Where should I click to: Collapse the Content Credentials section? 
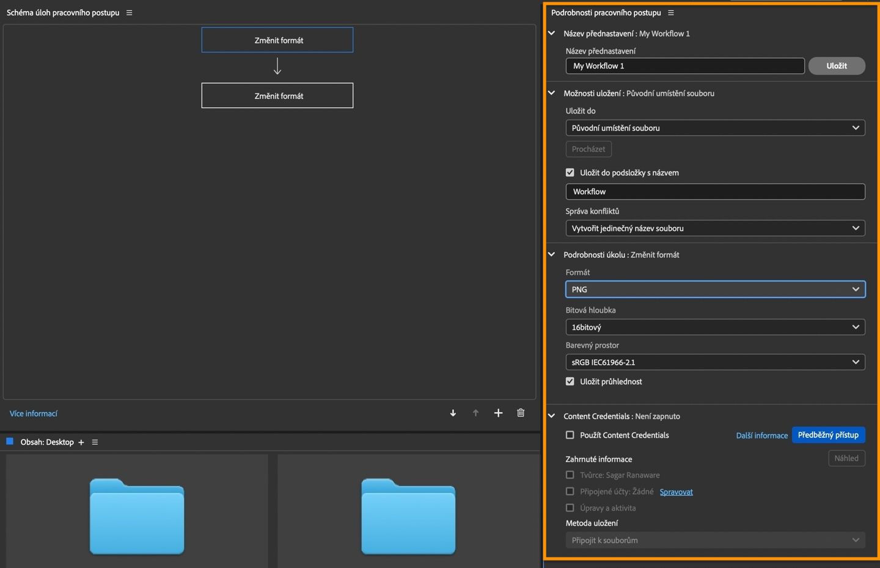(x=551, y=416)
